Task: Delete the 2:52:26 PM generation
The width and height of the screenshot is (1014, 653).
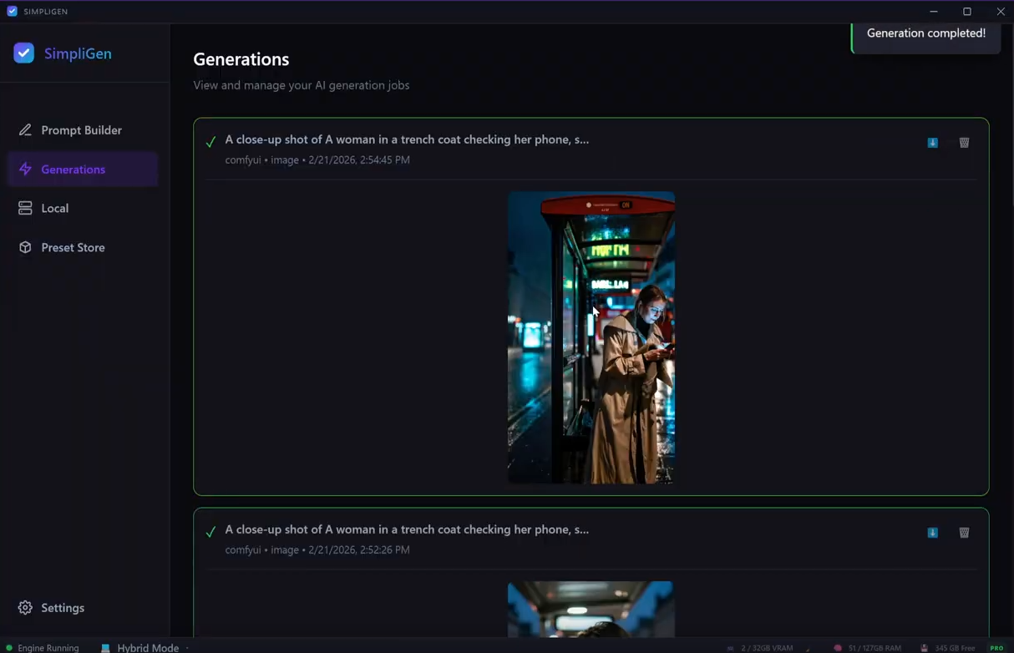Action: tap(964, 533)
